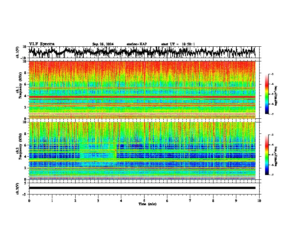Click the "-3" value on ch.1 color scale
Screen dimensions: 292x225
point(272,74)
